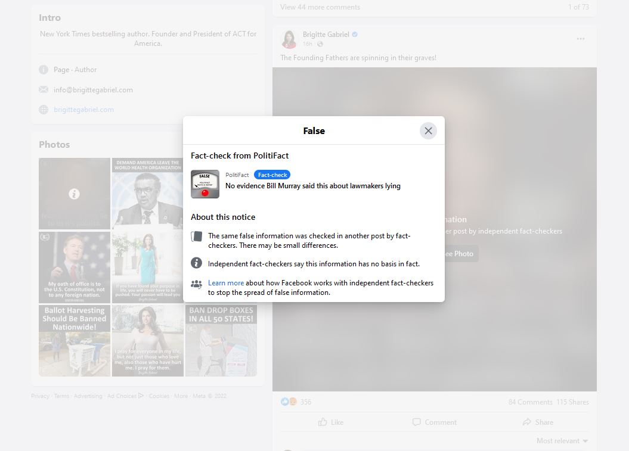Image resolution: width=629 pixels, height=451 pixels.
Task: Click the post reaction emoji icons
Action: coord(289,402)
